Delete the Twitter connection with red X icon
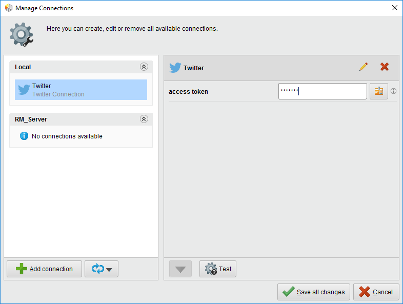 (384, 67)
